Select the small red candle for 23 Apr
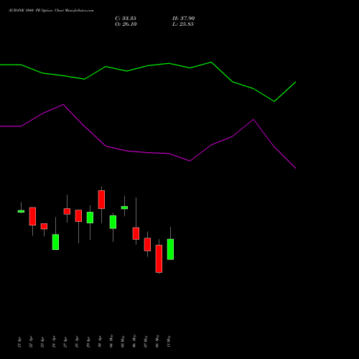The image size is (359, 359). pos(44,226)
